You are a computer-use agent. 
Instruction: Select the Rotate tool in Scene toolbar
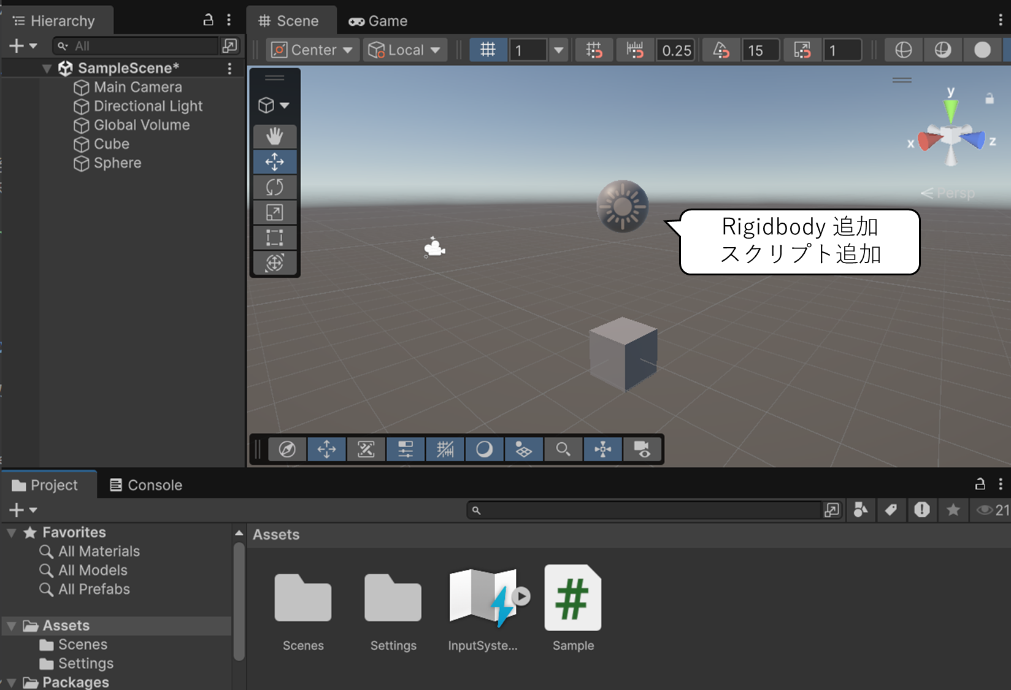pyautogui.click(x=274, y=187)
